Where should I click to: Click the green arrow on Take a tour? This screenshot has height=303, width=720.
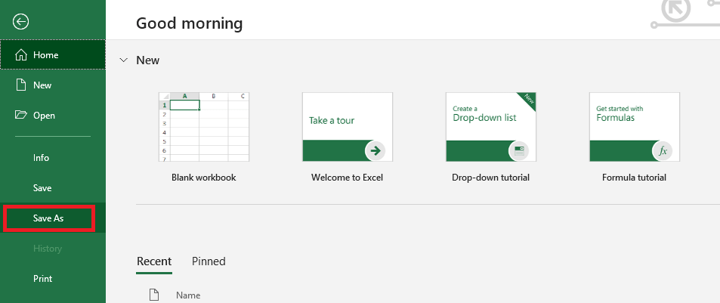click(375, 150)
